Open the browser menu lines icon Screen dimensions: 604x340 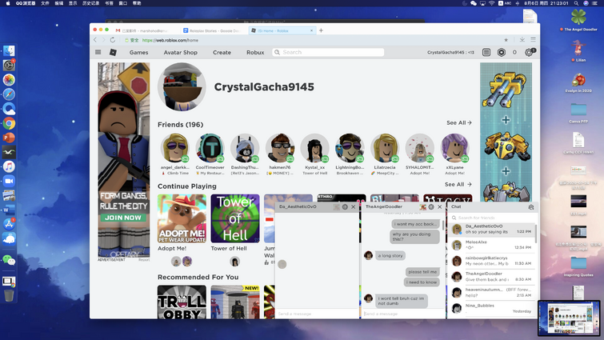[533, 39]
